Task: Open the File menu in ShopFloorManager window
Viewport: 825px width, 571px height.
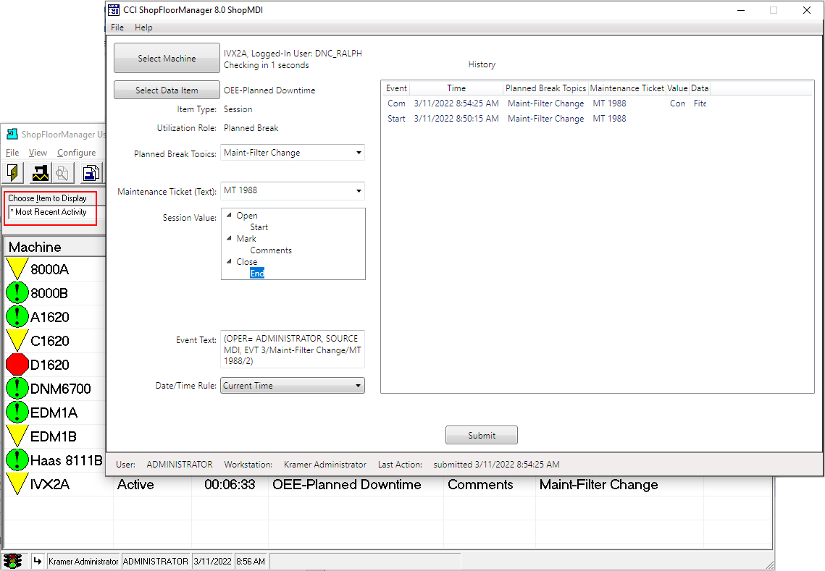Action: (12, 153)
